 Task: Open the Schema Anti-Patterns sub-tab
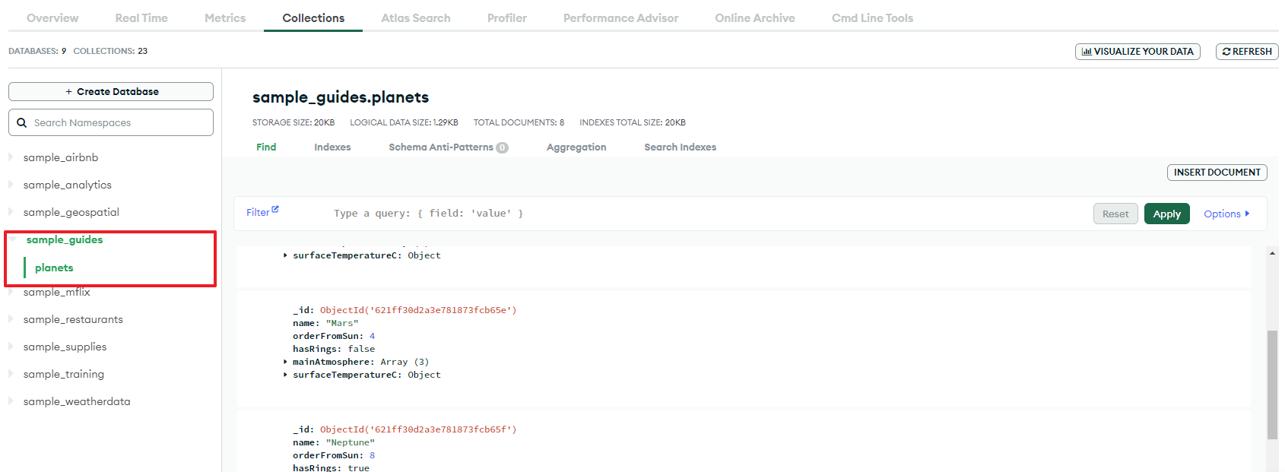pos(441,147)
